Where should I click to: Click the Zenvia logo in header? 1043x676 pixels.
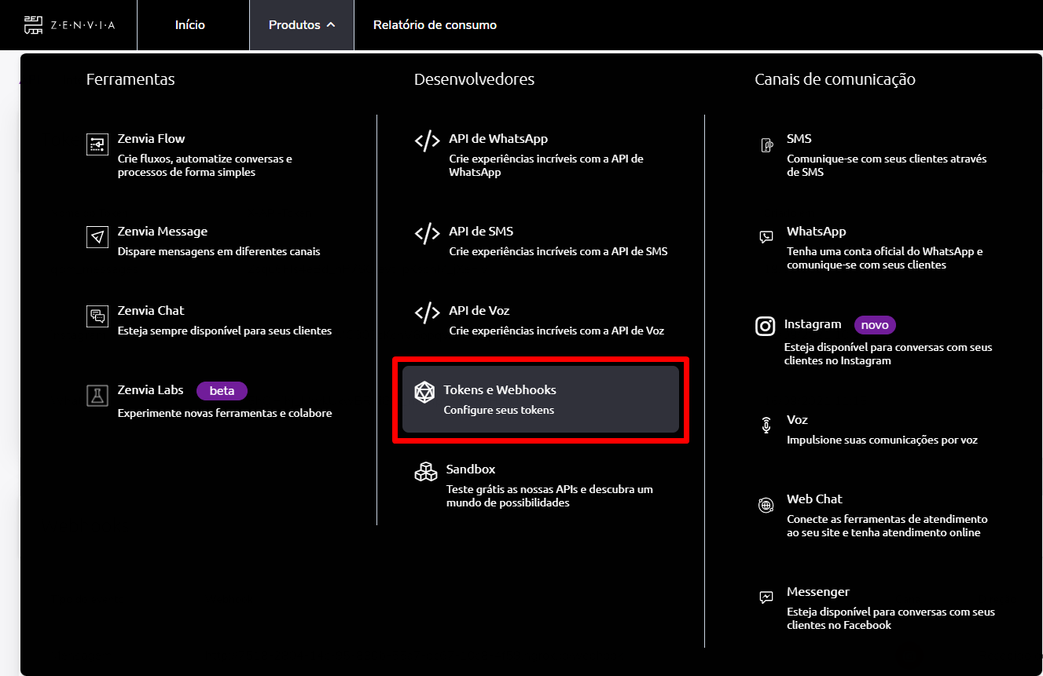click(69, 24)
